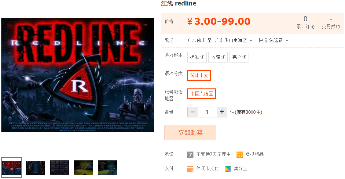Toggle the 中国大陆区 activation region option
Viewport: 345px width, 179px height.
tap(202, 94)
